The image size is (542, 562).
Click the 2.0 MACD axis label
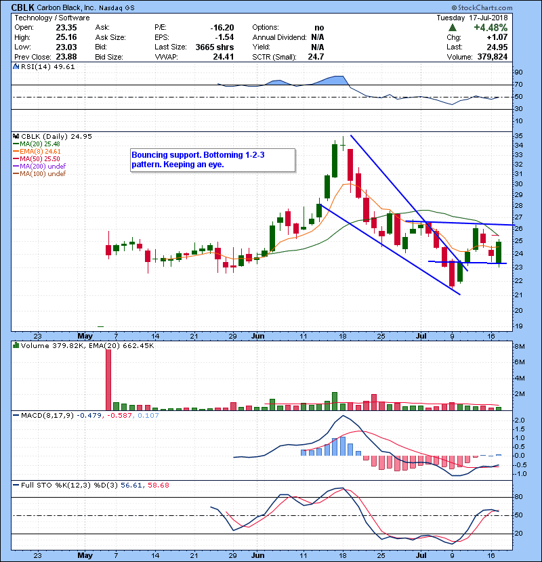(520, 420)
